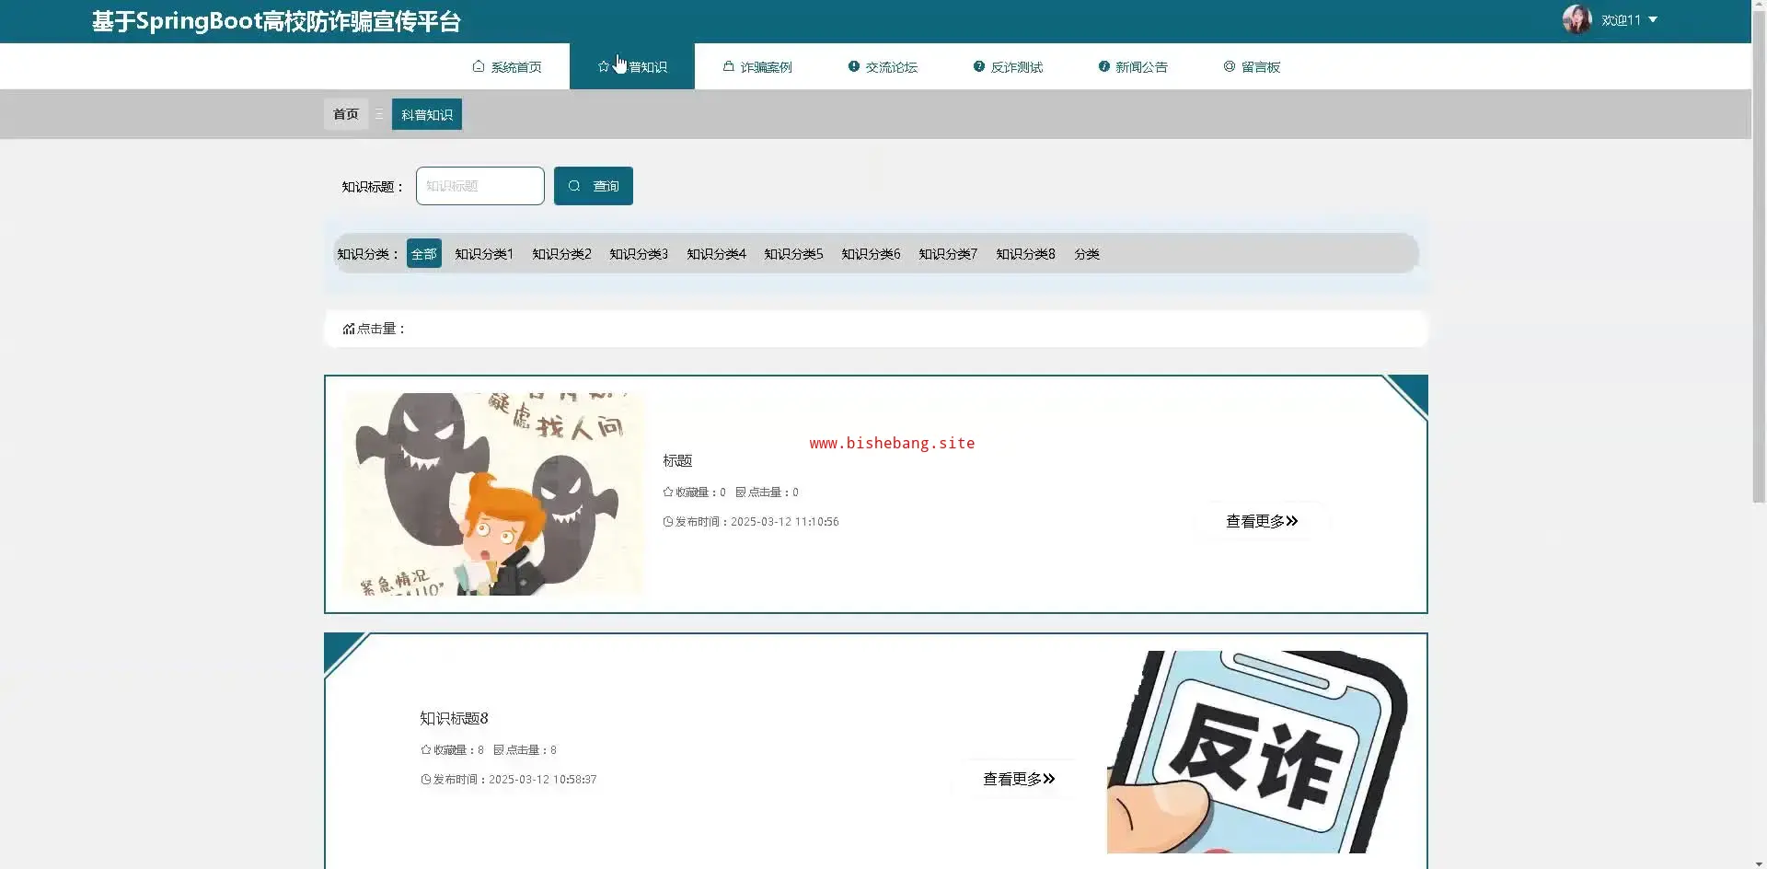Focus the 知识标题 search input
Image resolution: width=1767 pixels, height=869 pixels.
[480, 186]
